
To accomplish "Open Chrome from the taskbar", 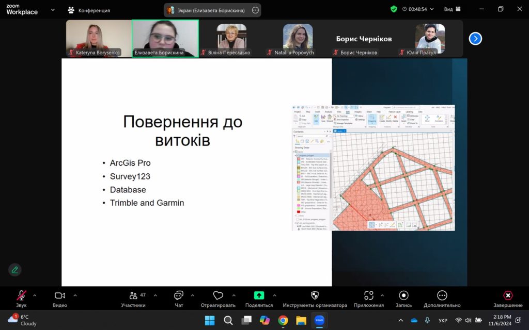I will (x=283, y=320).
